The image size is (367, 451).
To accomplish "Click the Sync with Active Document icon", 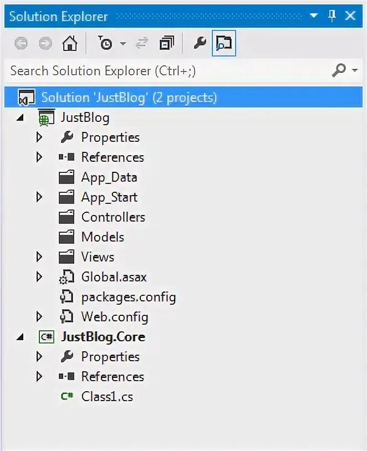I will (x=142, y=44).
